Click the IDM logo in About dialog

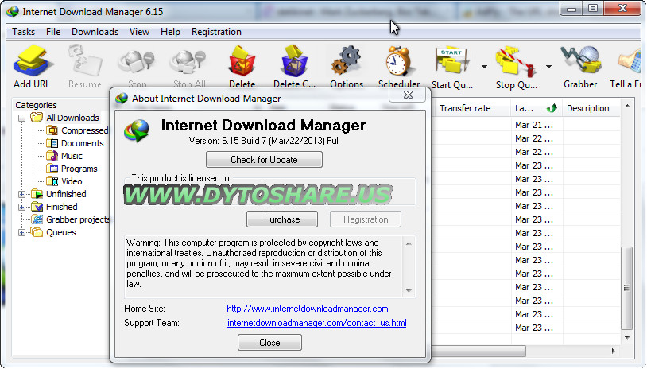point(137,130)
